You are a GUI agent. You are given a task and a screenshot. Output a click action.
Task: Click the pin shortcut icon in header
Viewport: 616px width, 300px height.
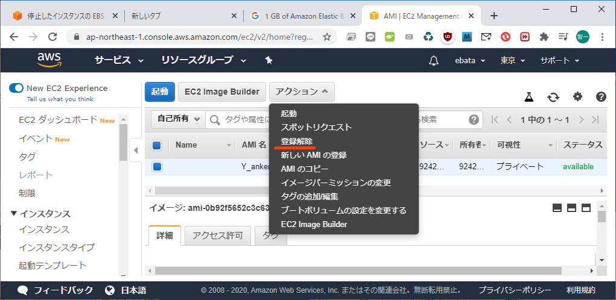269,60
